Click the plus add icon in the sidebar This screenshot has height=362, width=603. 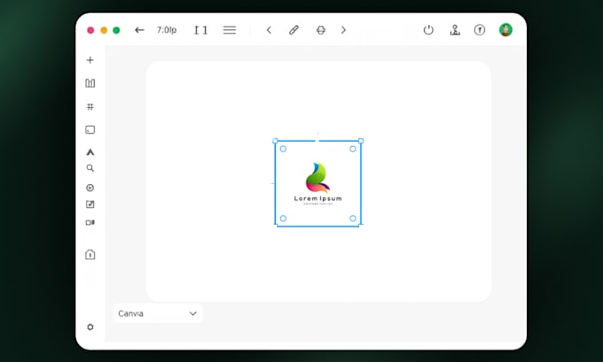point(90,60)
